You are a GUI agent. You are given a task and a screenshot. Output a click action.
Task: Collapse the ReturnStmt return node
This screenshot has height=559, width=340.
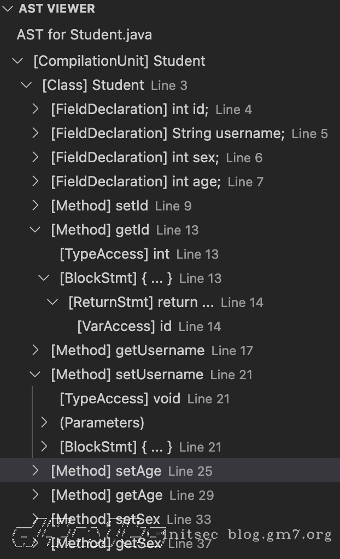tap(53, 302)
